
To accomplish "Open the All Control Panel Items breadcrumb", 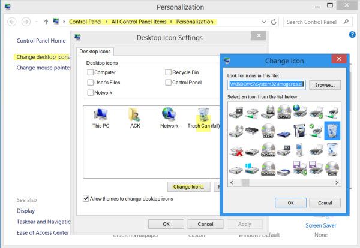I will pyautogui.click(x=139, y=22).
